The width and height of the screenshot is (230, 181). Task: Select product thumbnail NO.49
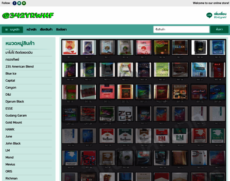(143, 158)
